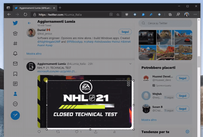
Task: Open Explore via hashtag icon
Action: 15,43
